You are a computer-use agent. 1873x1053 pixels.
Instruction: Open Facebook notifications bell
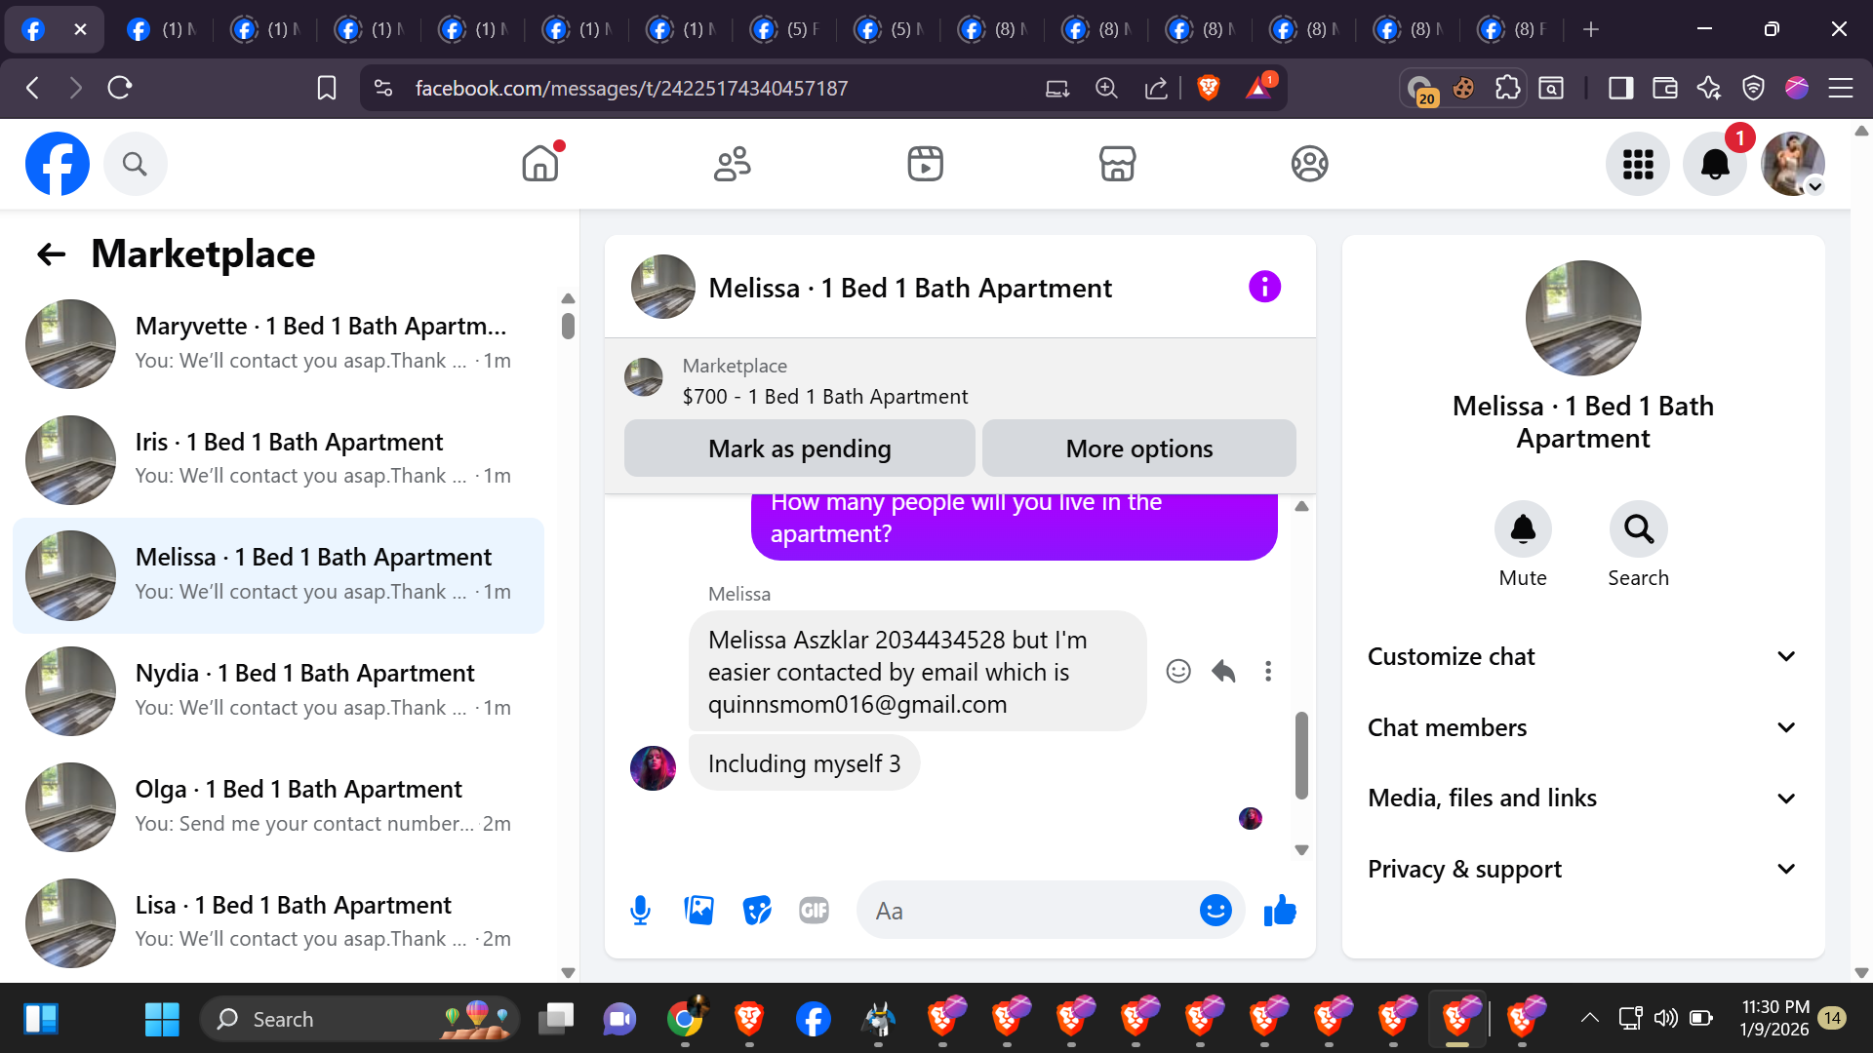tap(1714, 164)
